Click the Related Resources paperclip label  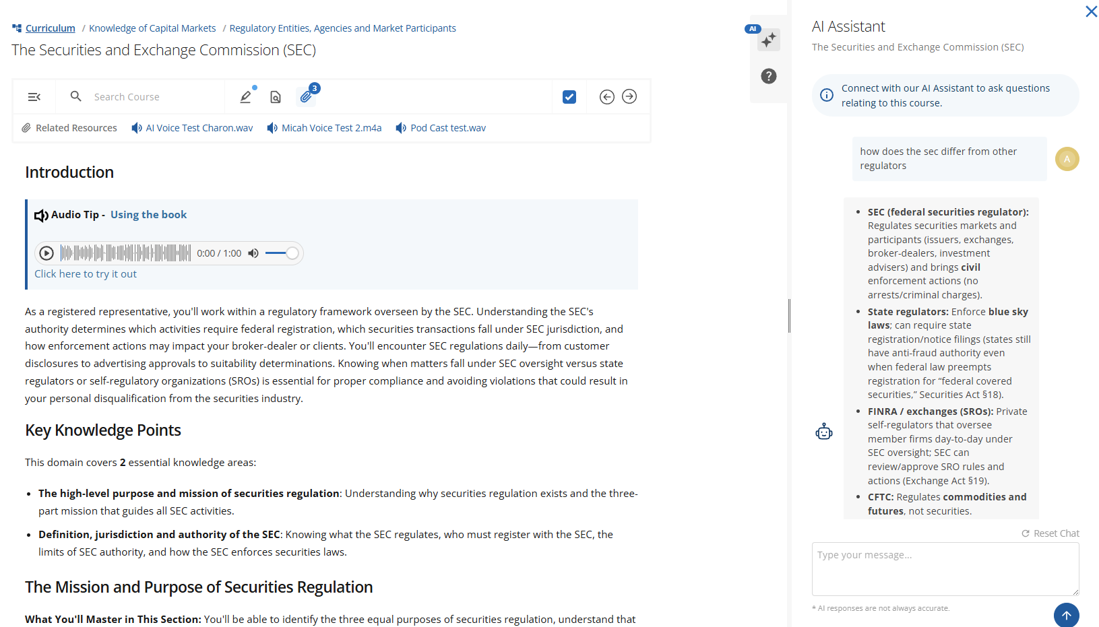[69, 128]
